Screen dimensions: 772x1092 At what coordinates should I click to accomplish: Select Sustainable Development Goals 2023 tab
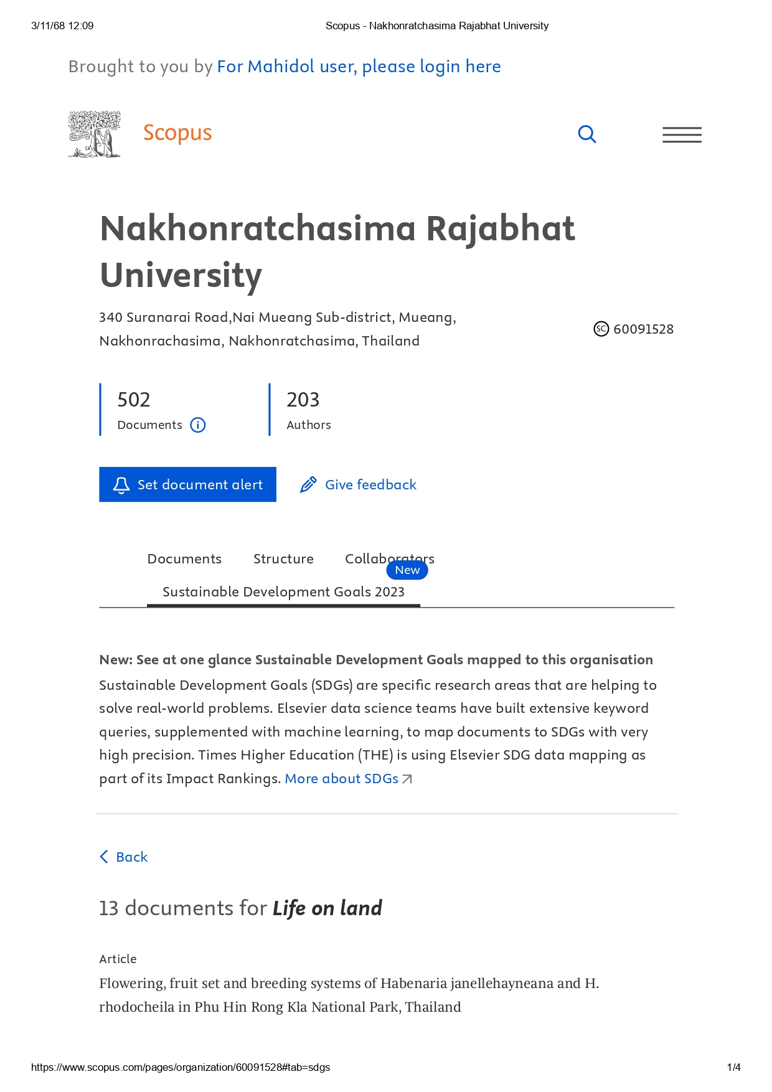click(283, 591)
